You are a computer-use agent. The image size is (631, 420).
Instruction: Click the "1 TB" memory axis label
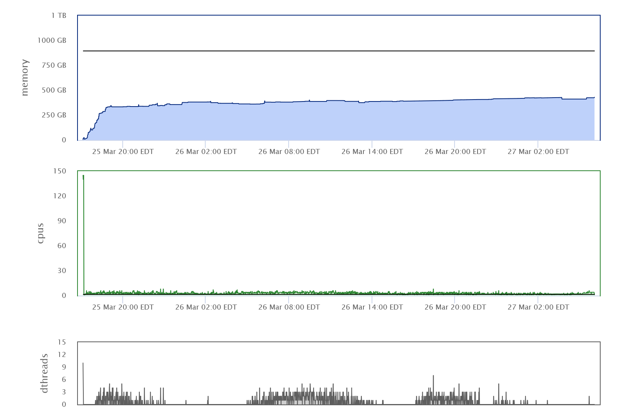click(59, 16)
